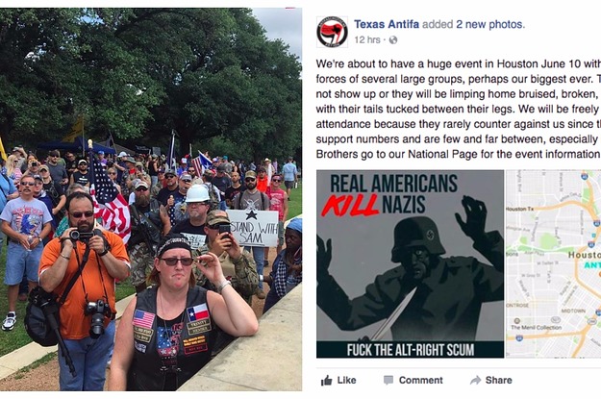Select the Share text label
The image size is (601, 399).
pyautogui.click(x=499, y=380)
